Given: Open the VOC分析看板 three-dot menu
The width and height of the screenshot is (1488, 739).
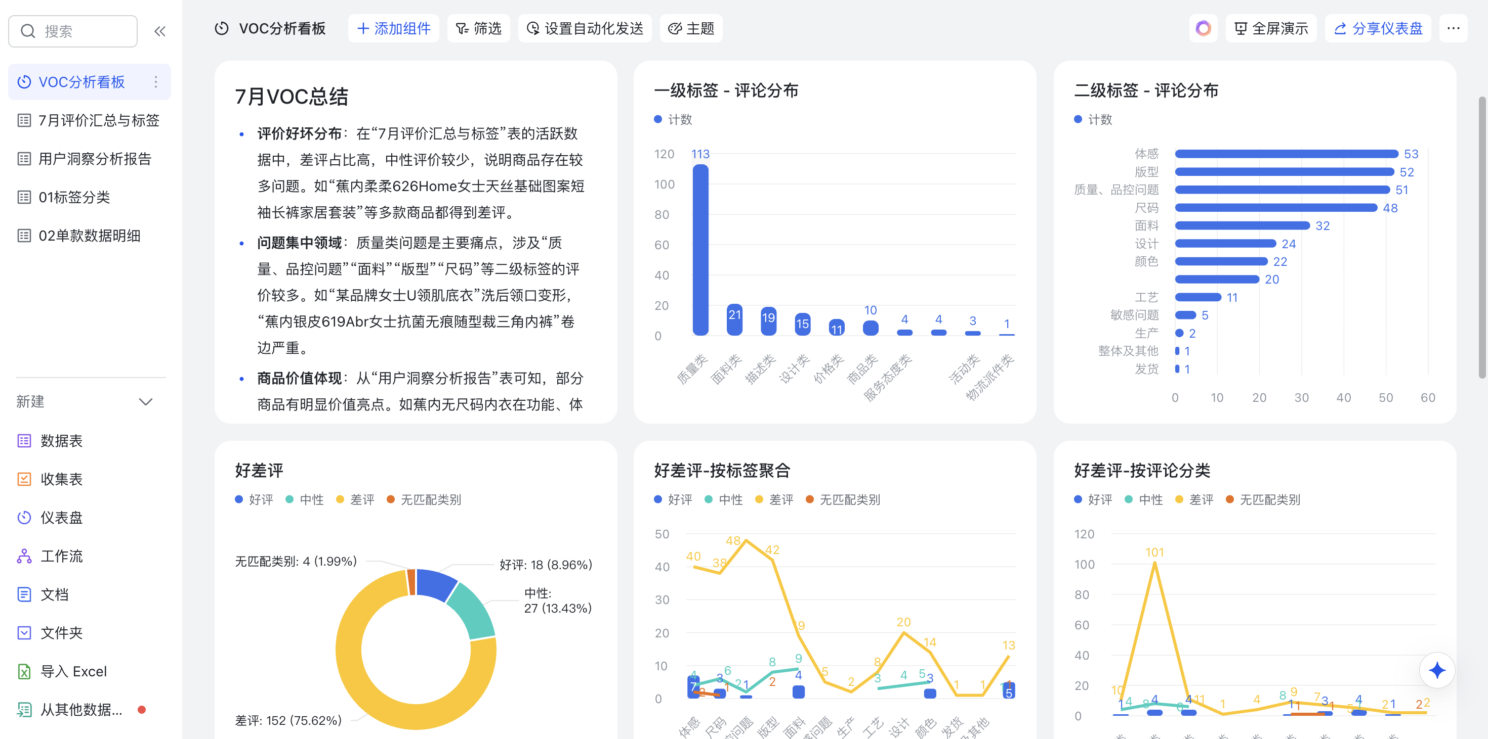Looking at the screenshot, I should [155, 82].
